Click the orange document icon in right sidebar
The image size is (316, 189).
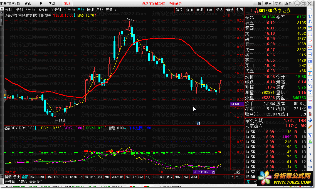point(310,73)
